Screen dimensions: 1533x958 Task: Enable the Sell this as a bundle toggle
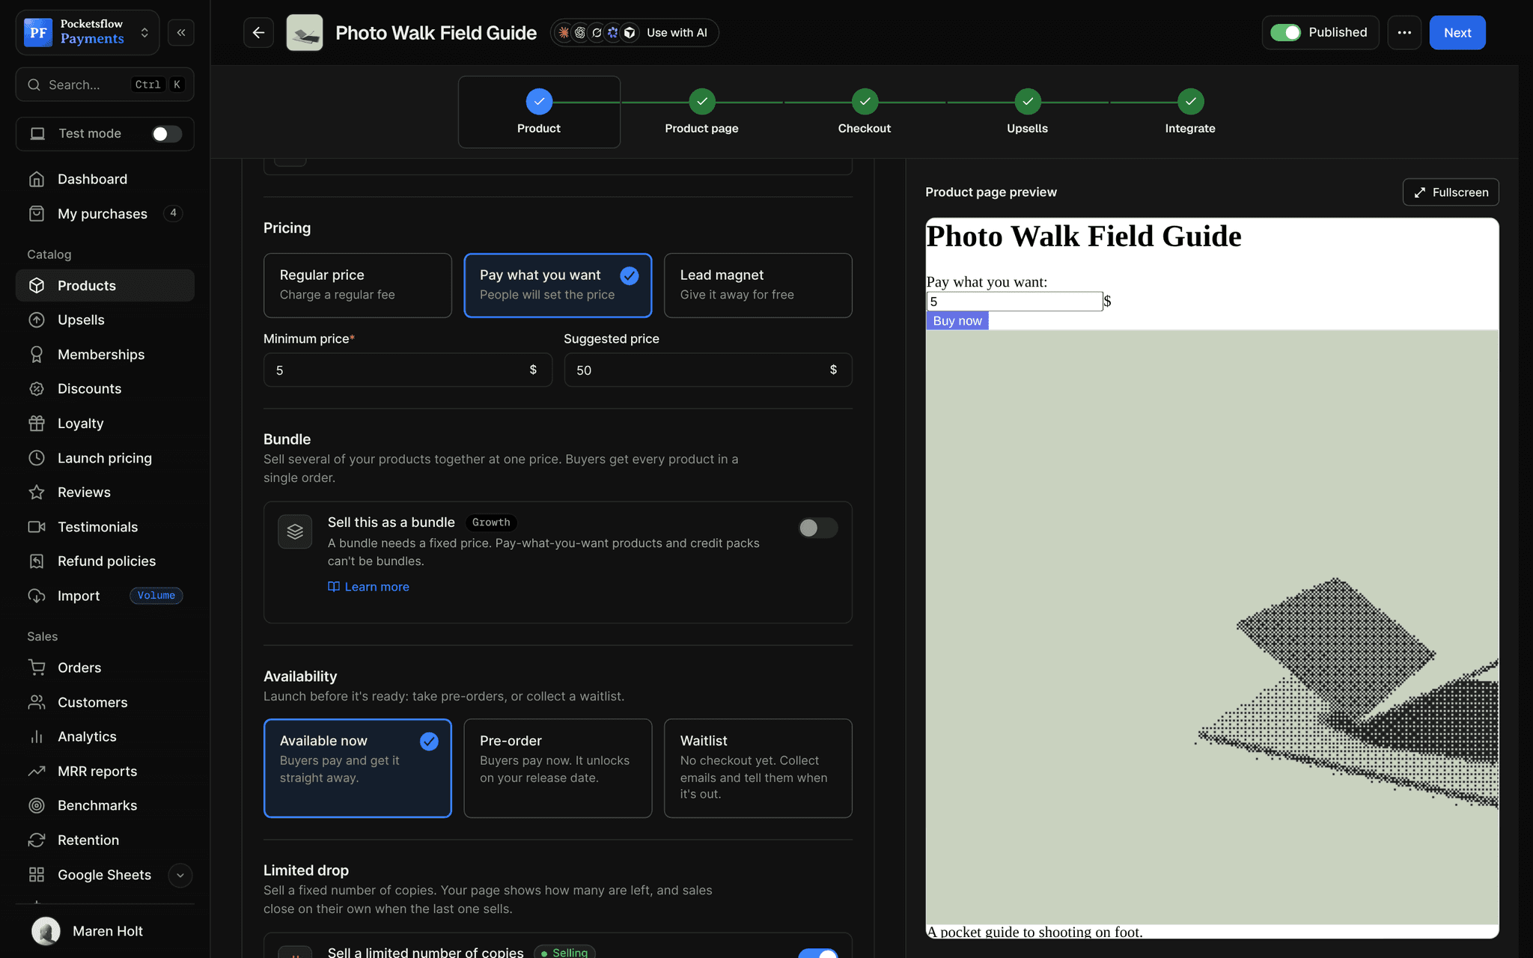point(817,528)
